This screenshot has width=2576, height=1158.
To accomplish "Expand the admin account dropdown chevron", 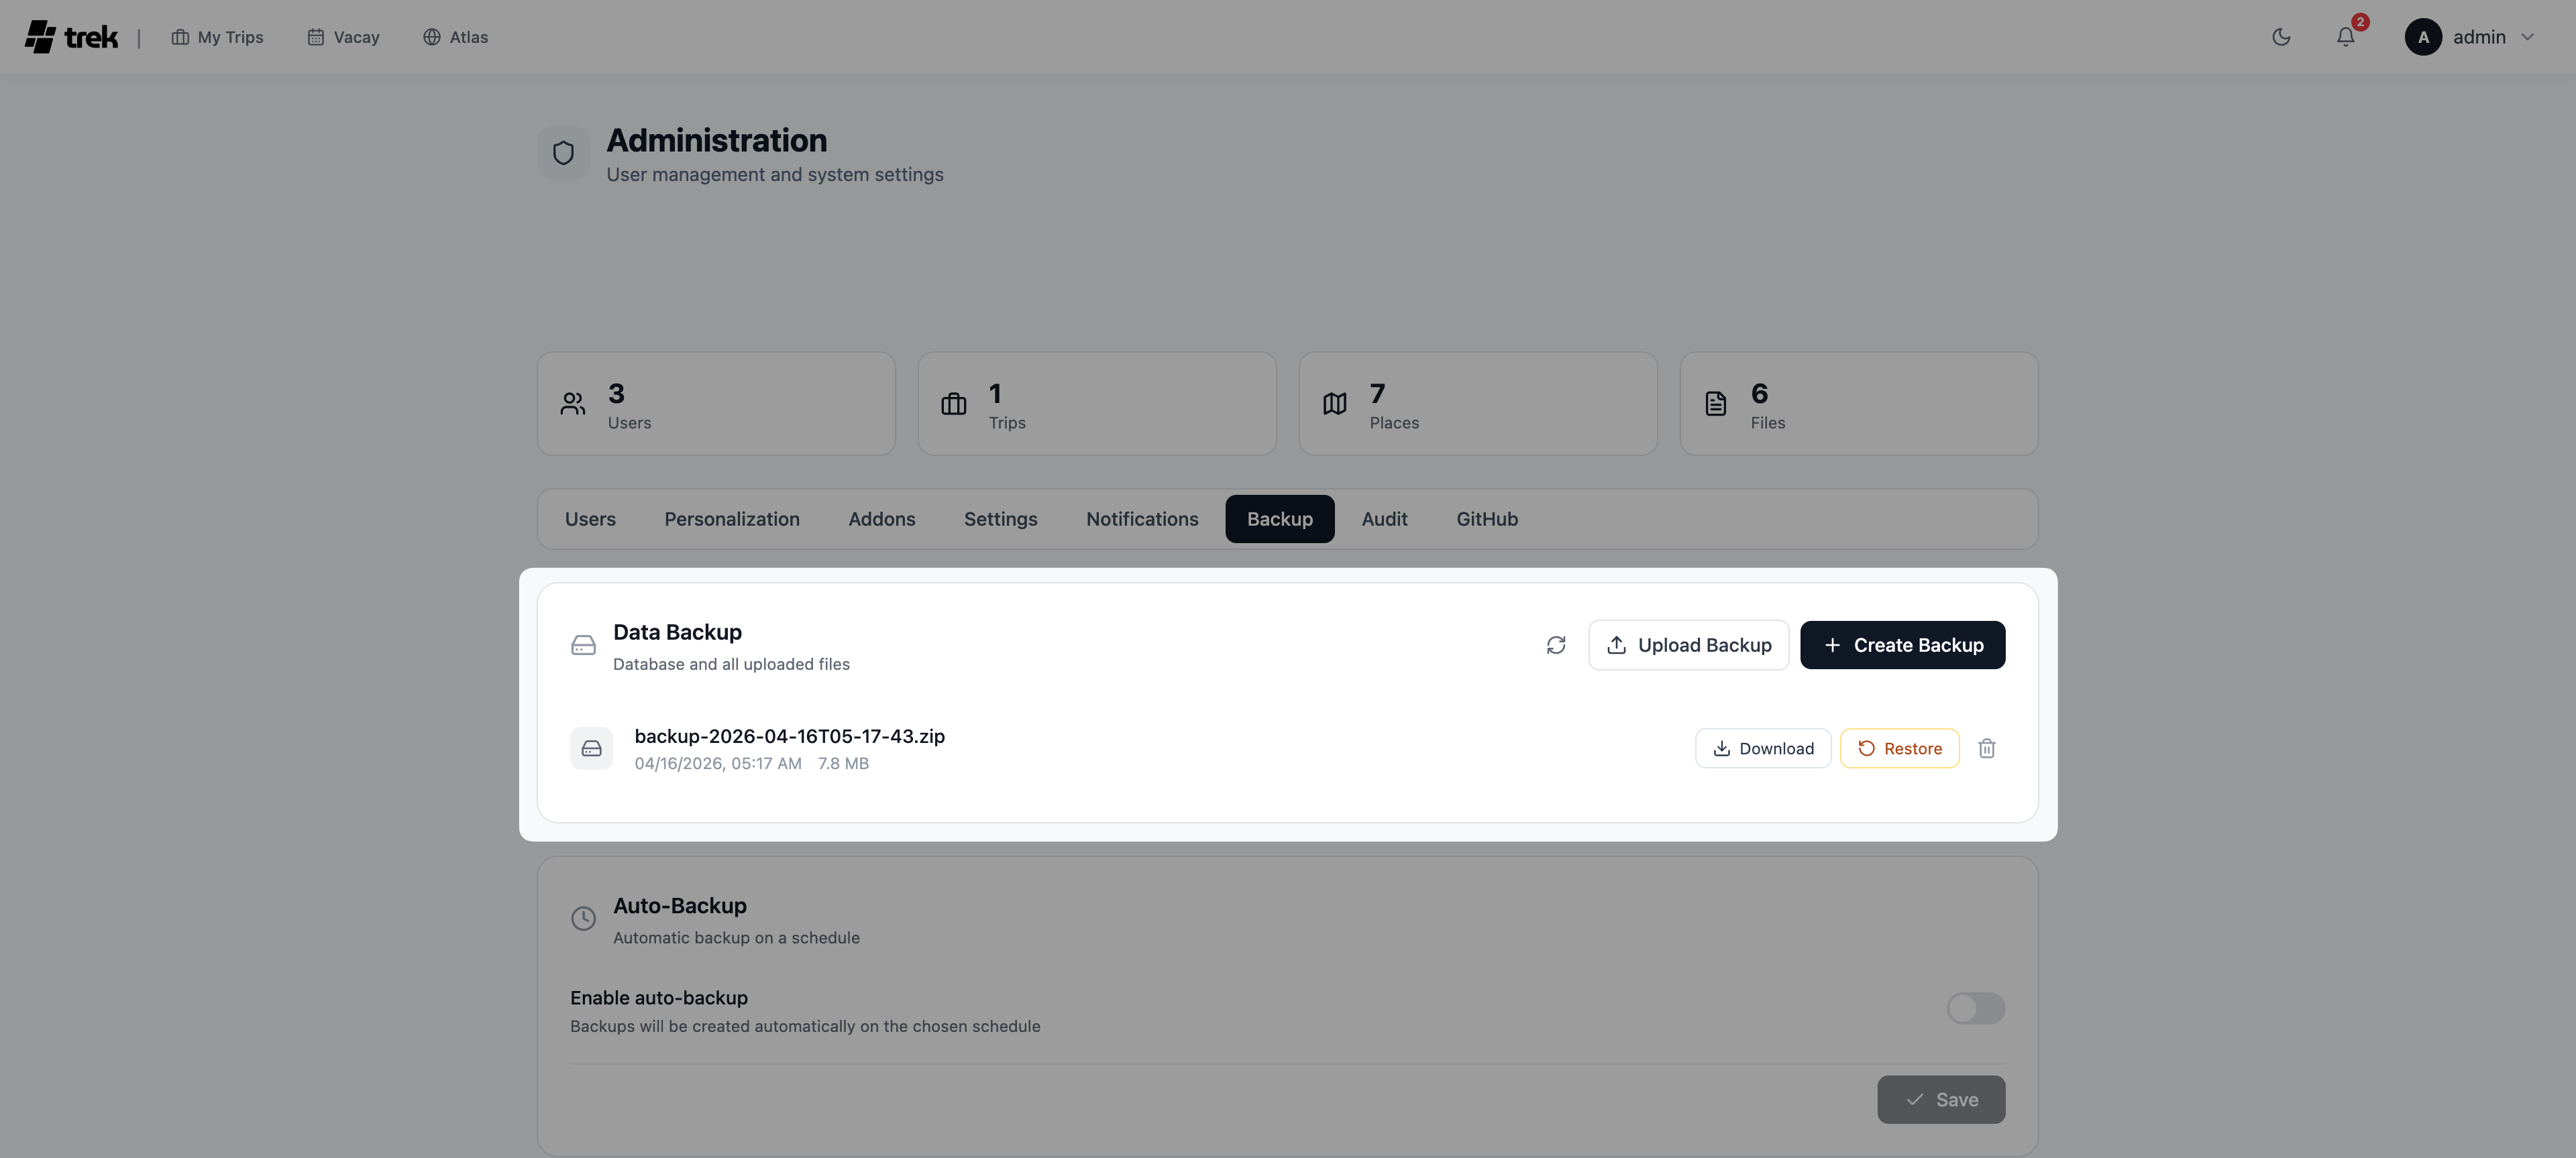I will [2528, 37].
